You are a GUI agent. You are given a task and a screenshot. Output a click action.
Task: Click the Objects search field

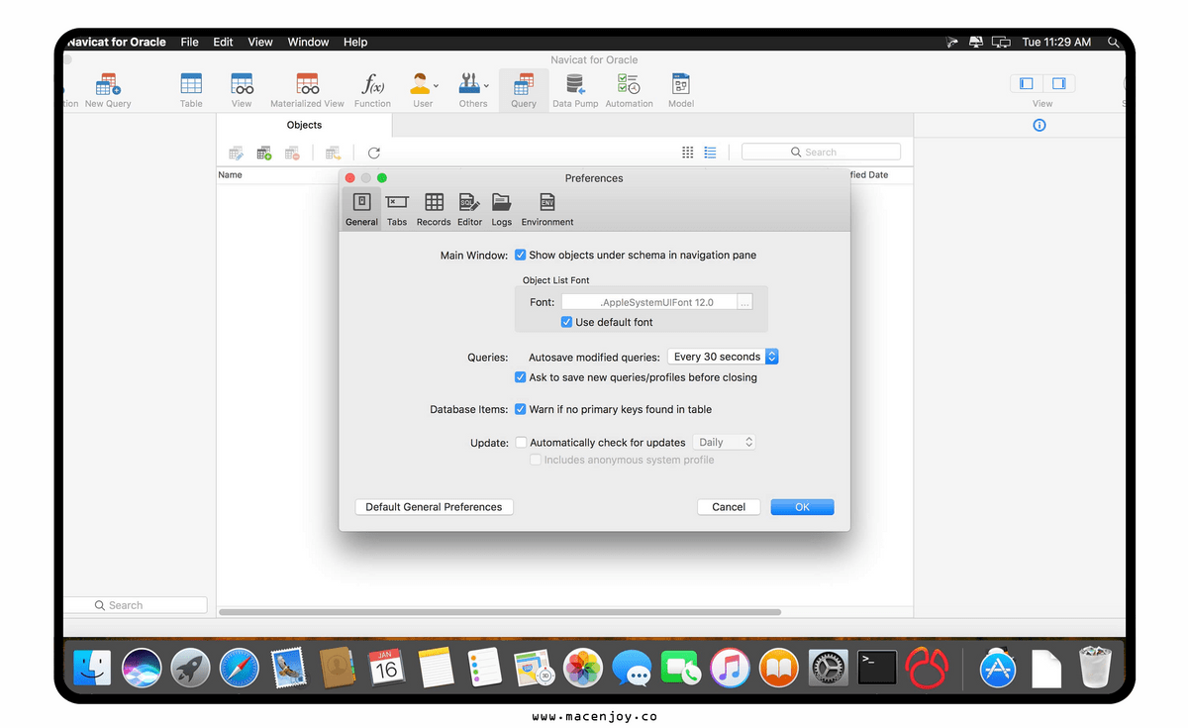tap(821, 152)
